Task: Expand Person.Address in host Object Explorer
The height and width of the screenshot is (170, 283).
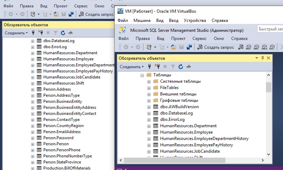Action: 32,90
